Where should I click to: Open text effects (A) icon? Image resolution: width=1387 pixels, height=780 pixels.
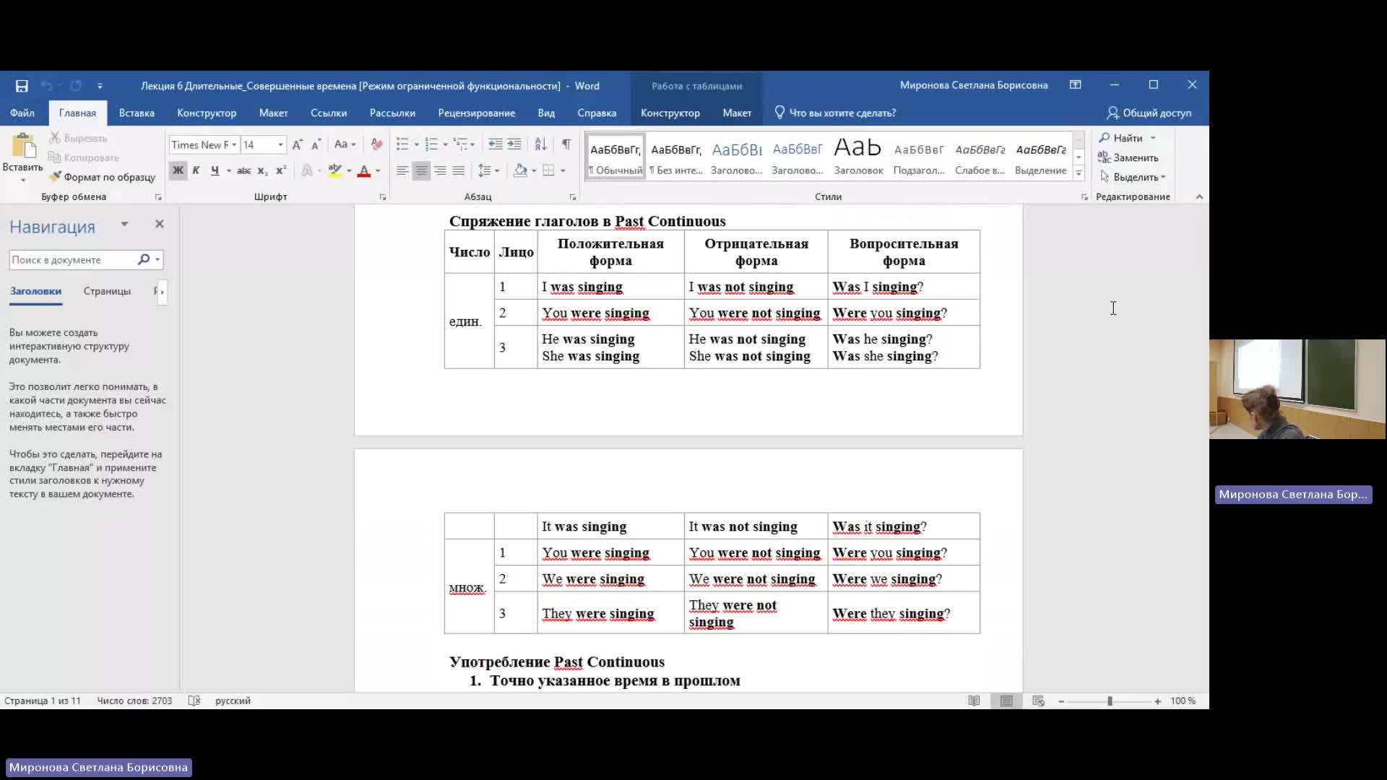pyautogui.click(x=307, y=170)
